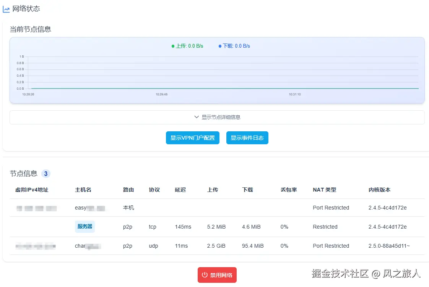429x287 pixels.
Task: Click the 5.2 MiB upload value
Action: coord(216,227)
